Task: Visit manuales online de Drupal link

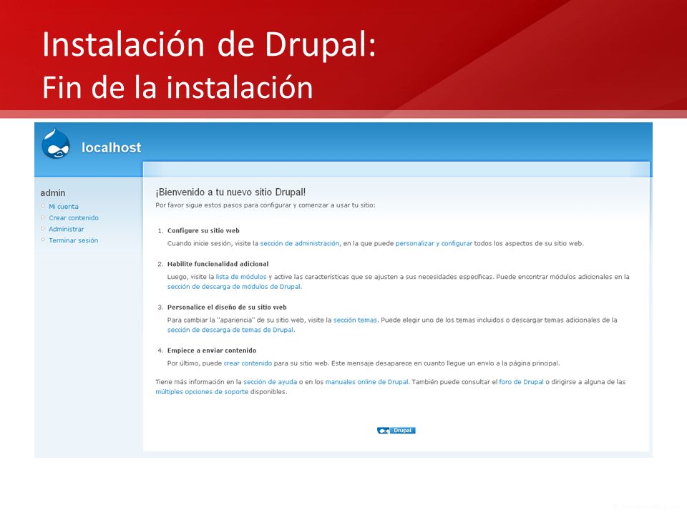Action: pos(366,382)
